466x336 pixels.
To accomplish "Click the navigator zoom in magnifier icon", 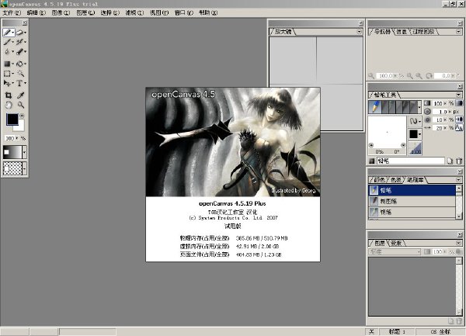I will (419, 76).
